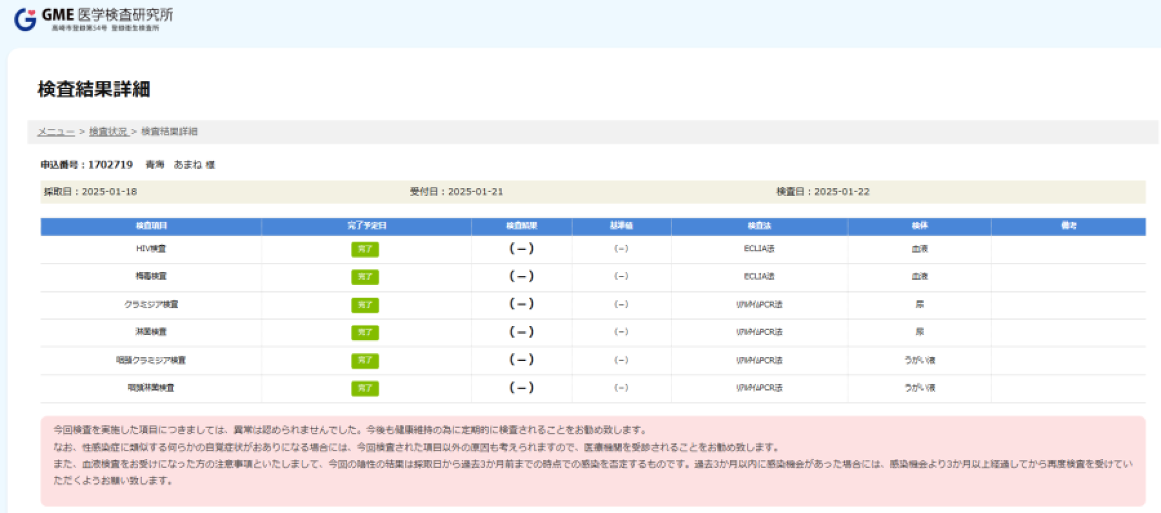The height and width of the screenshot is (513, 1161).
Task: Select the 咽頭淋菌検査 row label
Action: pos(151,388)
